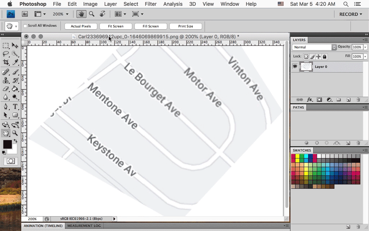Select the Crop tool
369x231 pixels.
(x=6, y=62)
